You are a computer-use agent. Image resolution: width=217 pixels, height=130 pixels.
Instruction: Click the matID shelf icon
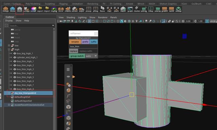[123, 9]
